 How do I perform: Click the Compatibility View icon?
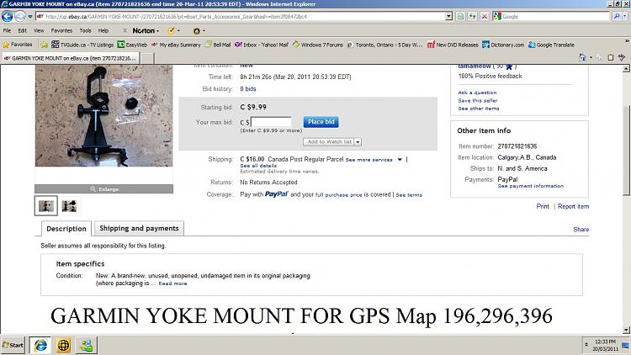[460, 17]
